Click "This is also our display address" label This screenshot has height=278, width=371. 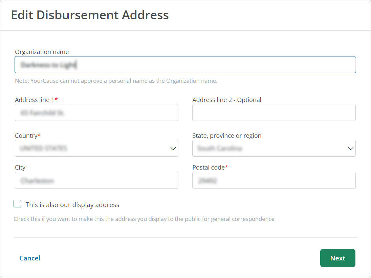pos(72,205)
